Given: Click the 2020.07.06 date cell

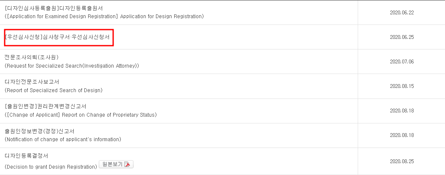Looking at the screenshot, I should pyautogui.click(x=402, y=62).
